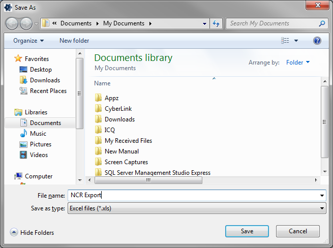The width and height of the screenshot is (333, 248).
Task: Click New folder in toolbar
Action: 74,41
